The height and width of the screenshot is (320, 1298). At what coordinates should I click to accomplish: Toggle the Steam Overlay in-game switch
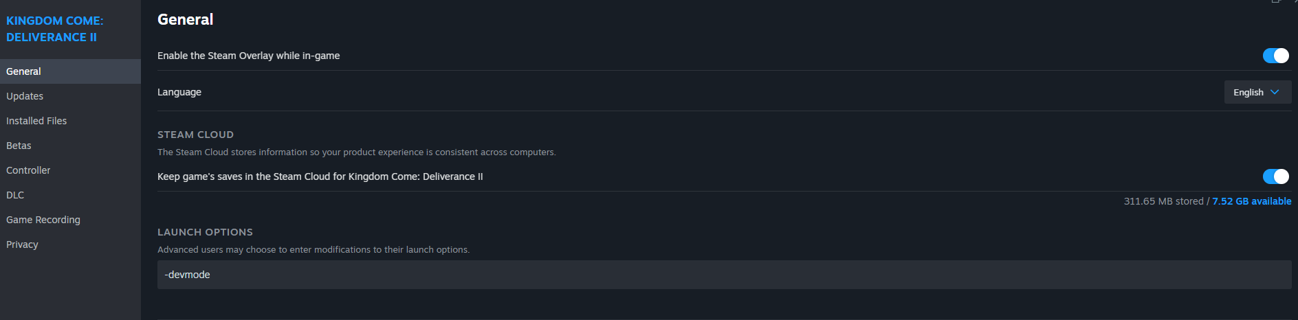pos(1275,56)
